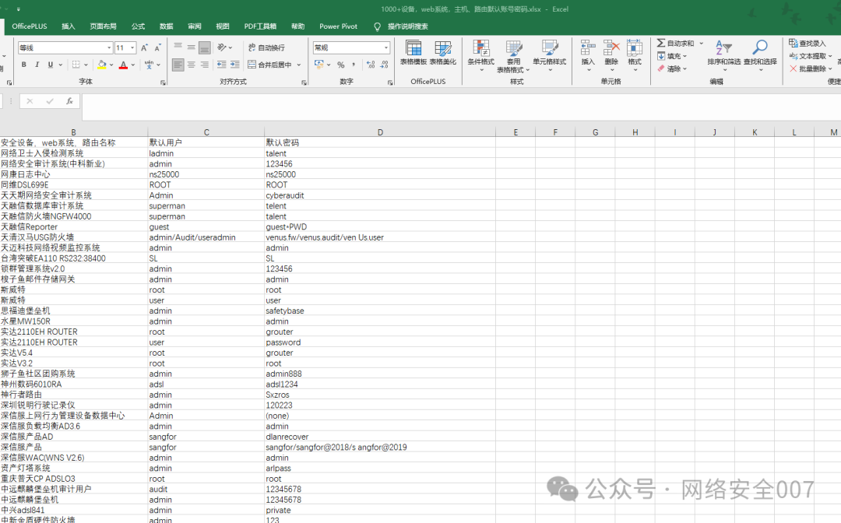Apply the yellow fill color bucket
Image resolution: width=841 pixels, height=523 pixels.
102,65
